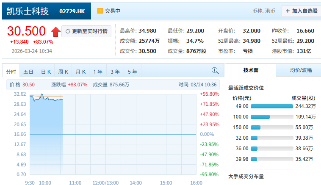Click the 成交额 value 25774万

tap(149, 41)
